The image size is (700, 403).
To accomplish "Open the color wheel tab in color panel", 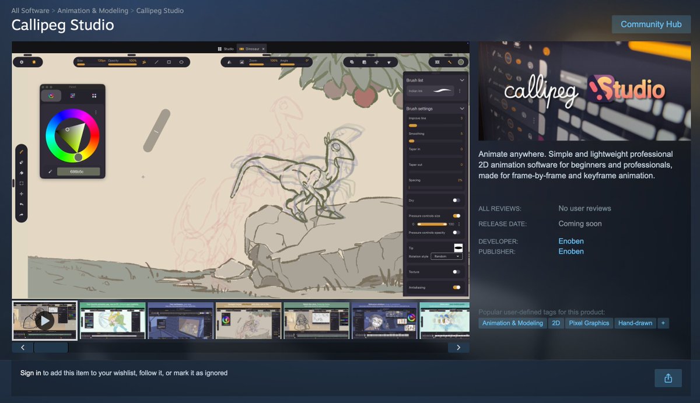I will [51, 95].
